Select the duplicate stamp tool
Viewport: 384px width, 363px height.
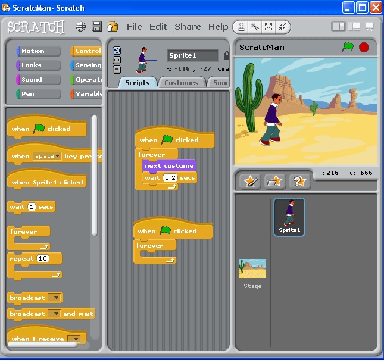pos(242,27)
